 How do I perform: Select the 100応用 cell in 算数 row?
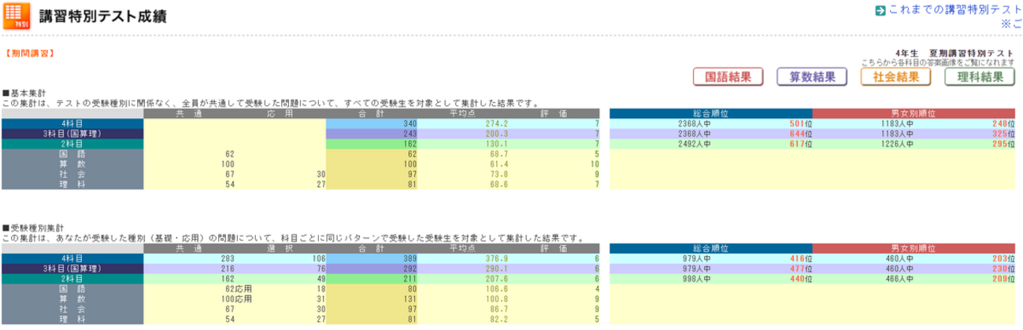coord(236,298)
